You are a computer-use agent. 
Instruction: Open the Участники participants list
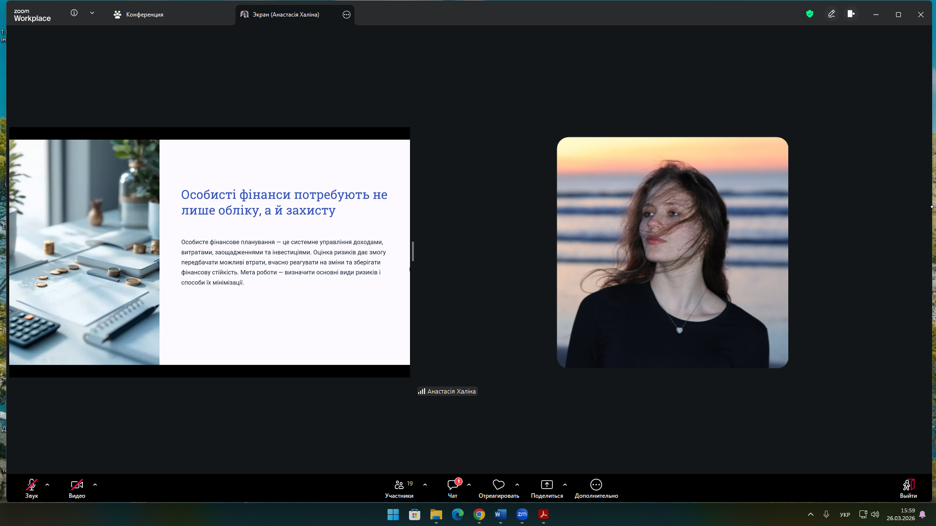click(399, 485)
